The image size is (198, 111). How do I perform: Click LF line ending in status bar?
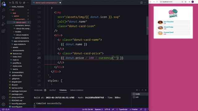[113, 109]
